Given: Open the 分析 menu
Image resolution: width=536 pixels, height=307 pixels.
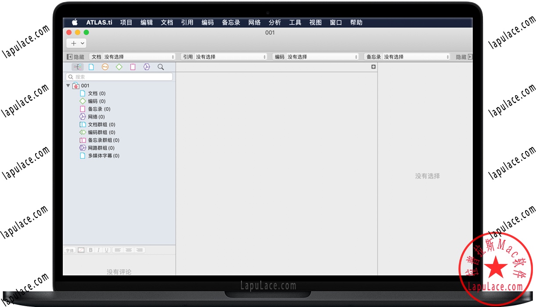Looking at the screenshot, I should pos(275,22).
